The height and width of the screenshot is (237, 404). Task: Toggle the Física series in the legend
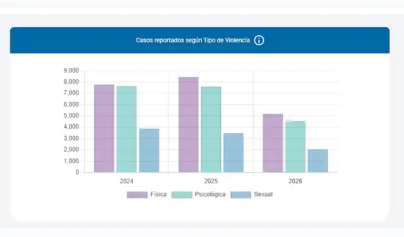(x=147, y=195)
